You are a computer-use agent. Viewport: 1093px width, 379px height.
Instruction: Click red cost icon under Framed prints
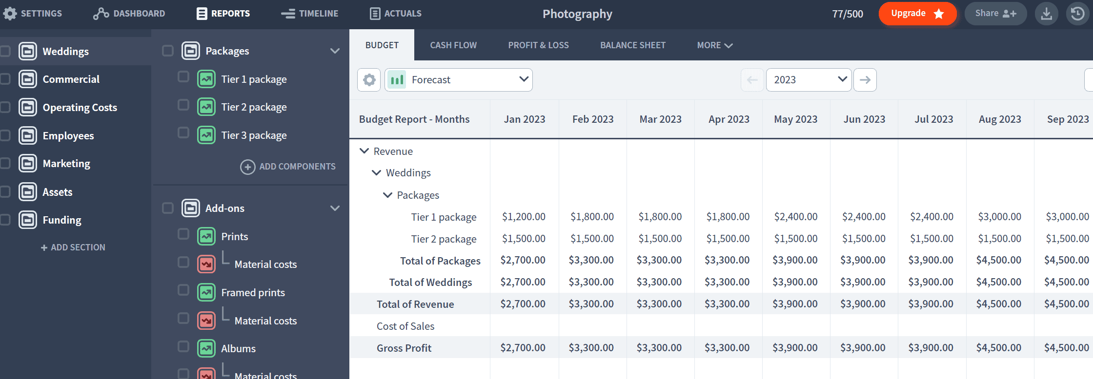point(206,321)
